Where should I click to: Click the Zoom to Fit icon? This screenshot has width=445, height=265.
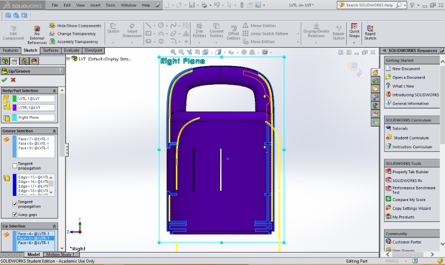click(x=173, y=52)
